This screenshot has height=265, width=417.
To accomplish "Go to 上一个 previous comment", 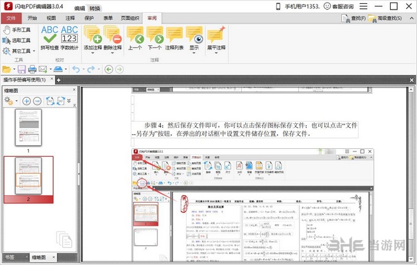I will click(x=135, y=38).
